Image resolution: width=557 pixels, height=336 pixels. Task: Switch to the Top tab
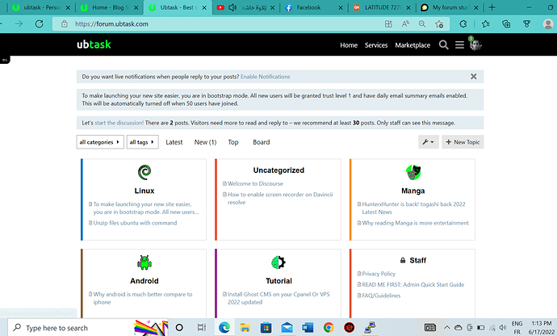233,142
